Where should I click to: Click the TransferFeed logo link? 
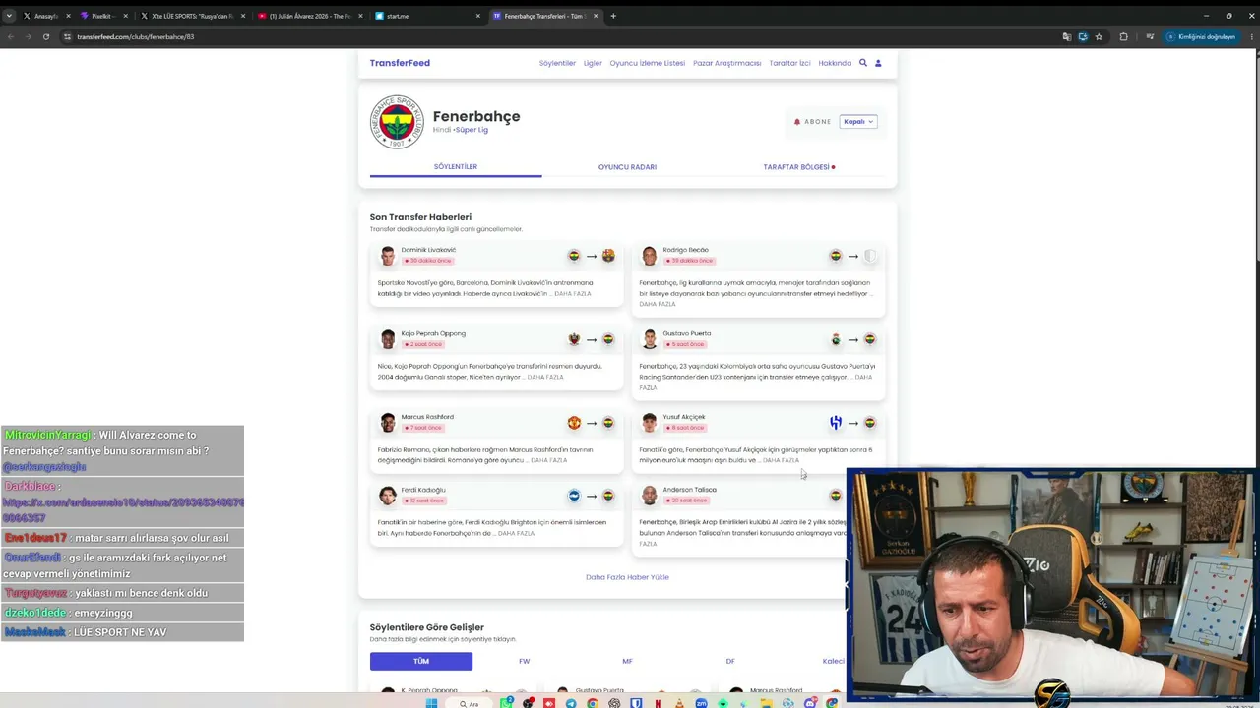(x=400, y=63)
